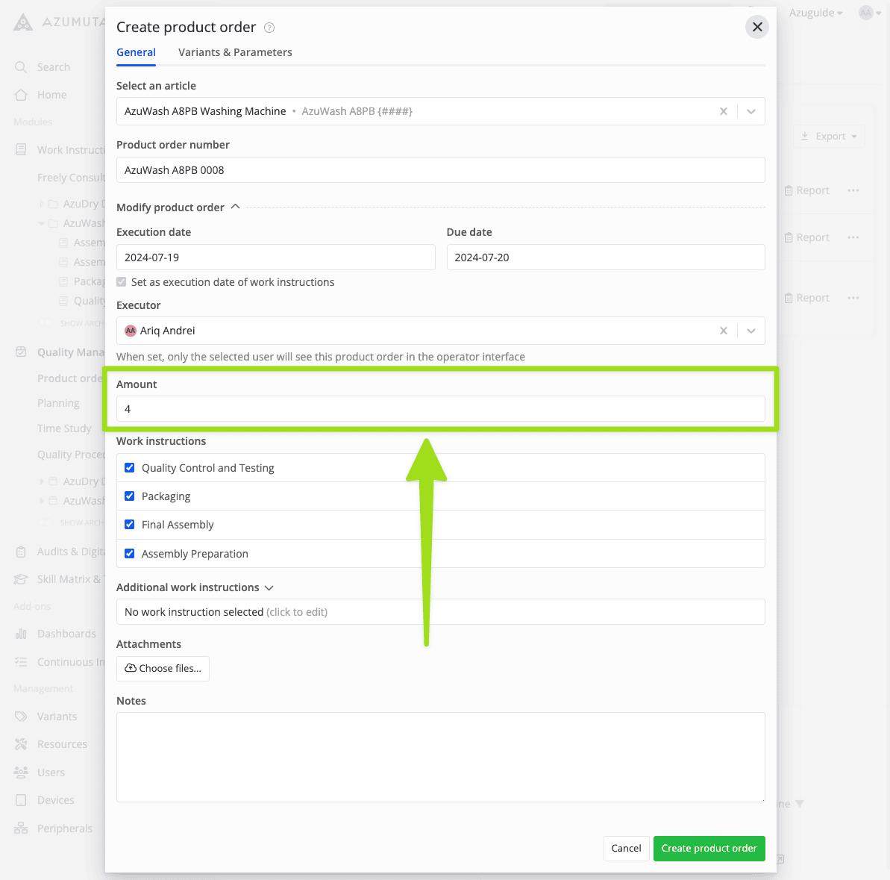Open the Dashboards sidebar icon
The height and width of the screenshot is (880, 890).
pos(21,634)
